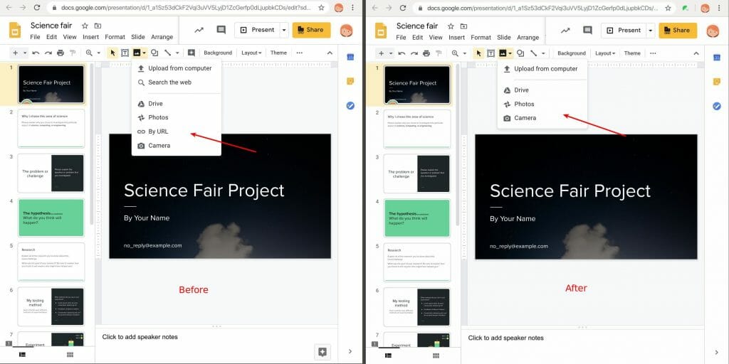This screenshot has width=729, height=364.
Task: Star the Science fair document in Before screenshot
Action: point(85,26)
